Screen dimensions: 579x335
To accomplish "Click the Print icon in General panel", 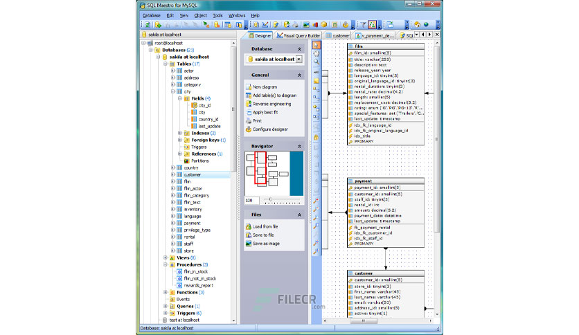I will click(x=249, y=121).
